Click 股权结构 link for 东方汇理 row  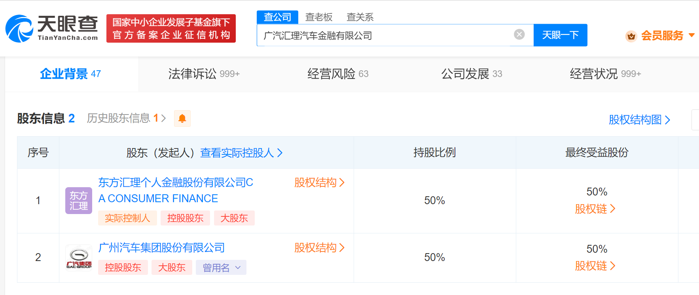point(319,182)
